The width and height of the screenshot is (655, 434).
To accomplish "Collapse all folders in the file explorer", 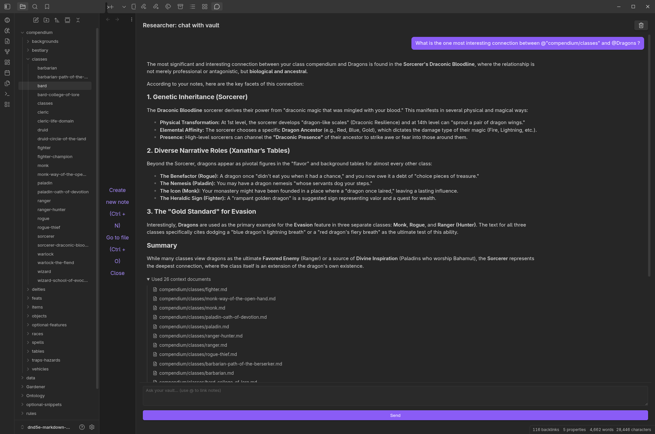I will click(x=78, y=20).
